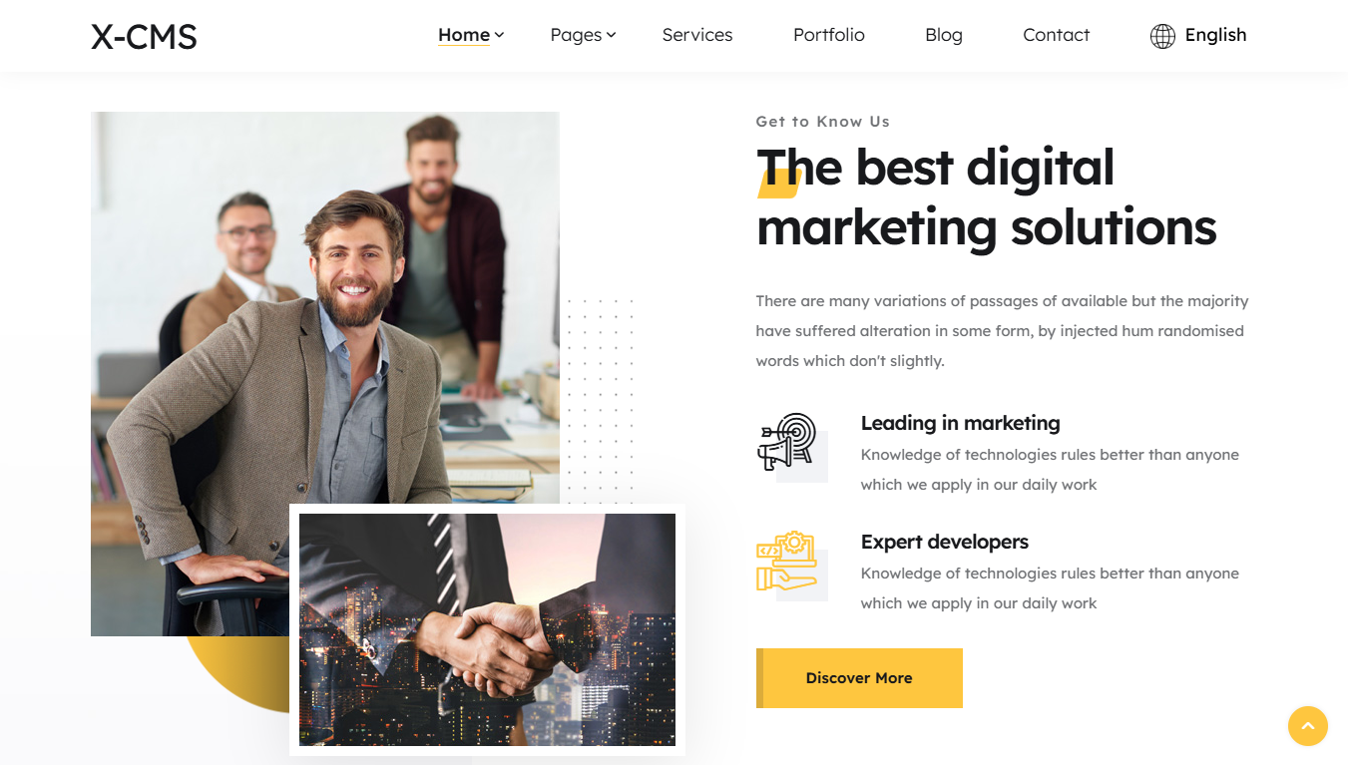Click the marketing target megaphone icon
This screenshot has height=765, width=1348.
coord(787,442)
